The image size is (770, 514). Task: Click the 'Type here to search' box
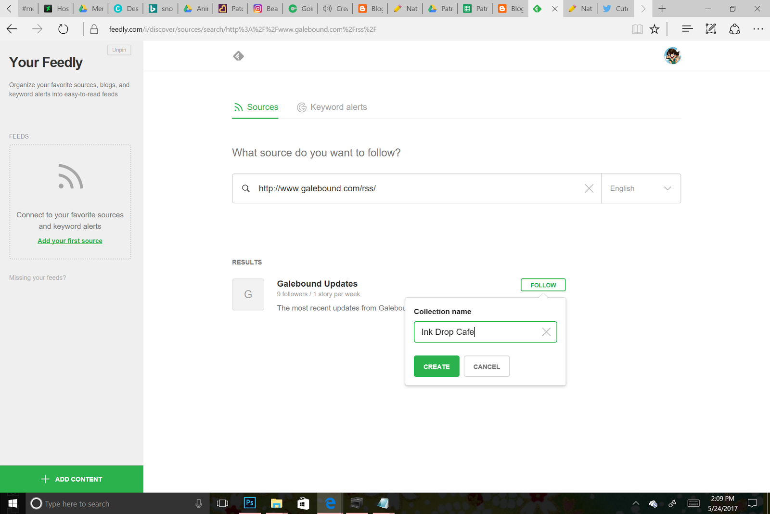pyautogui.click(x=118, y=503)
